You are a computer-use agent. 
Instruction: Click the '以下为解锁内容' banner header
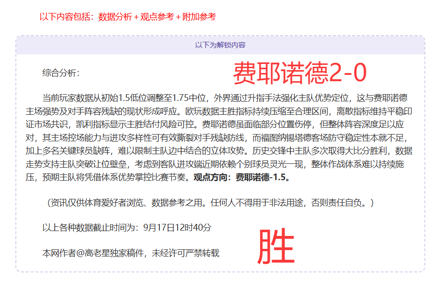220,45
